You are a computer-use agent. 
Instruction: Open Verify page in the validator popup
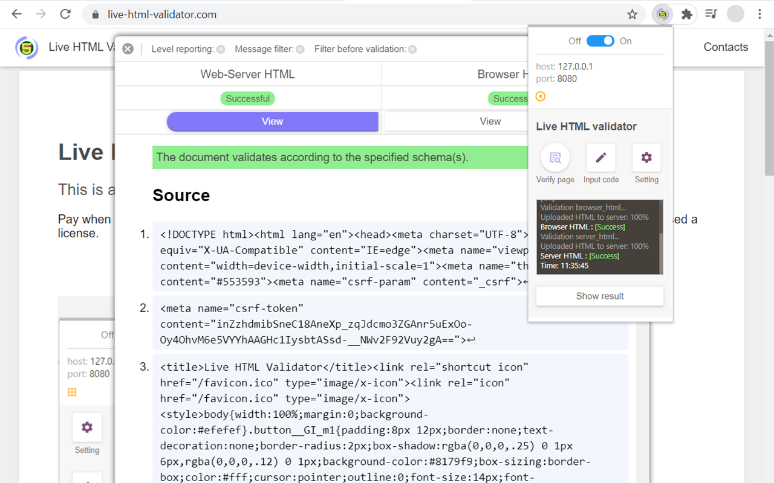(554, 164)
